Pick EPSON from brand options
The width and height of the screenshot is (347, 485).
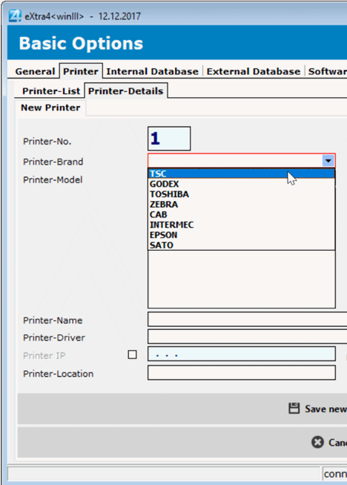[241, 235]
